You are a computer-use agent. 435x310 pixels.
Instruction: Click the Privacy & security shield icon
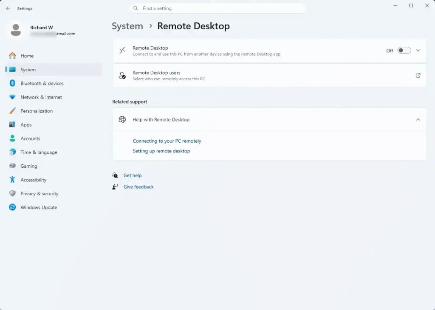pyautogui.click(x=12, y=194)
